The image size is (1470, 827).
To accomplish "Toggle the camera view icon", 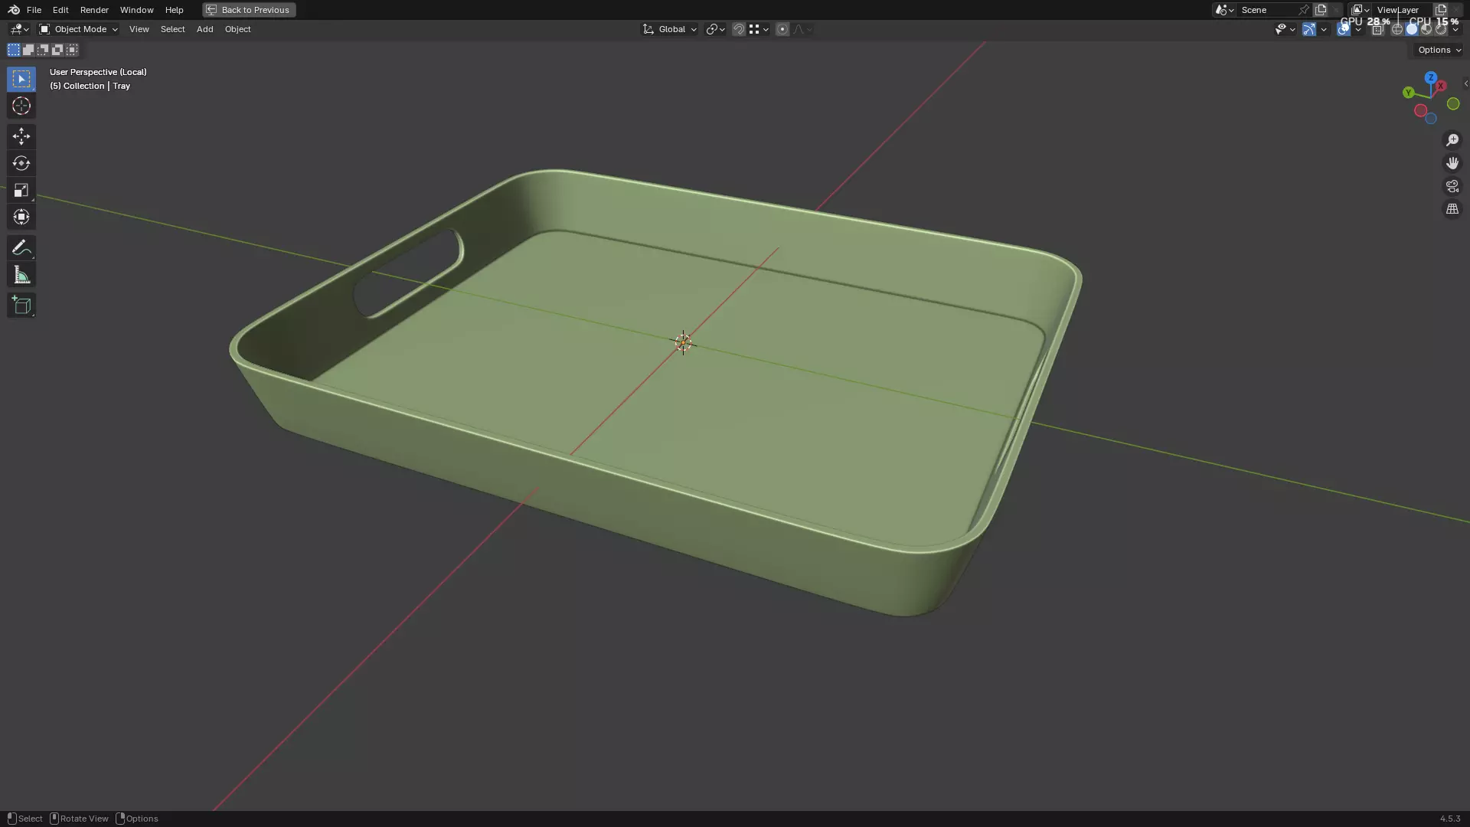I will point(1452,186).
